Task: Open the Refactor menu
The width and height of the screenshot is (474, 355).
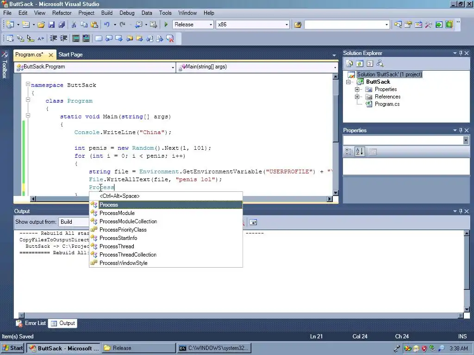Action: 62,13
